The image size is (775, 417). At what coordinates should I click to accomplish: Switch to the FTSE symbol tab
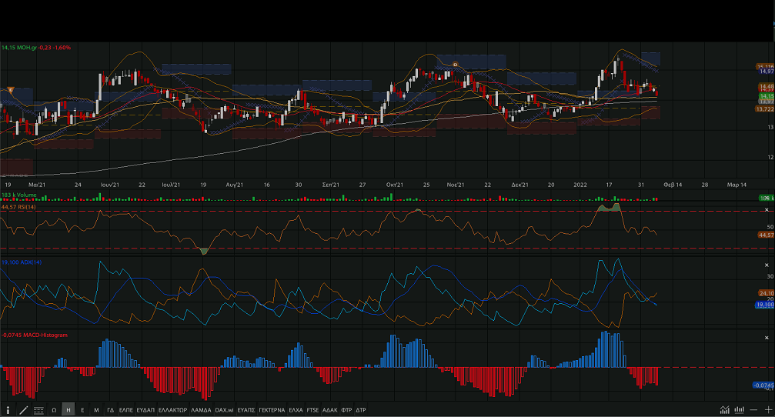point(312,410)
